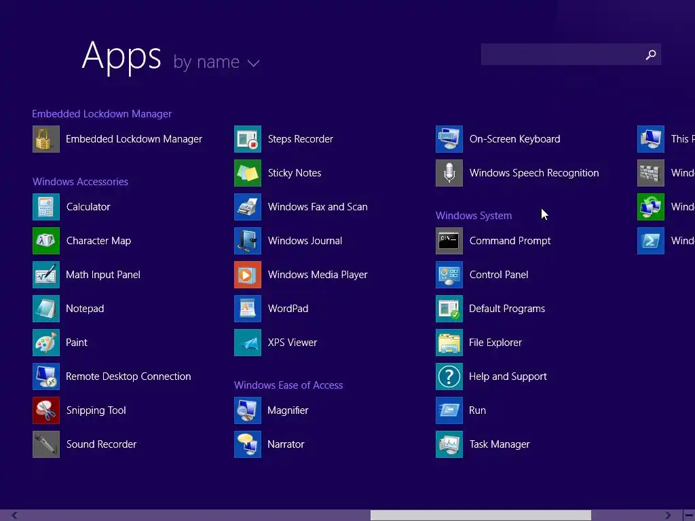Viewport: 695px width, 521px height.
Task: Open the Run dialog icon
Action: (449, 410)
